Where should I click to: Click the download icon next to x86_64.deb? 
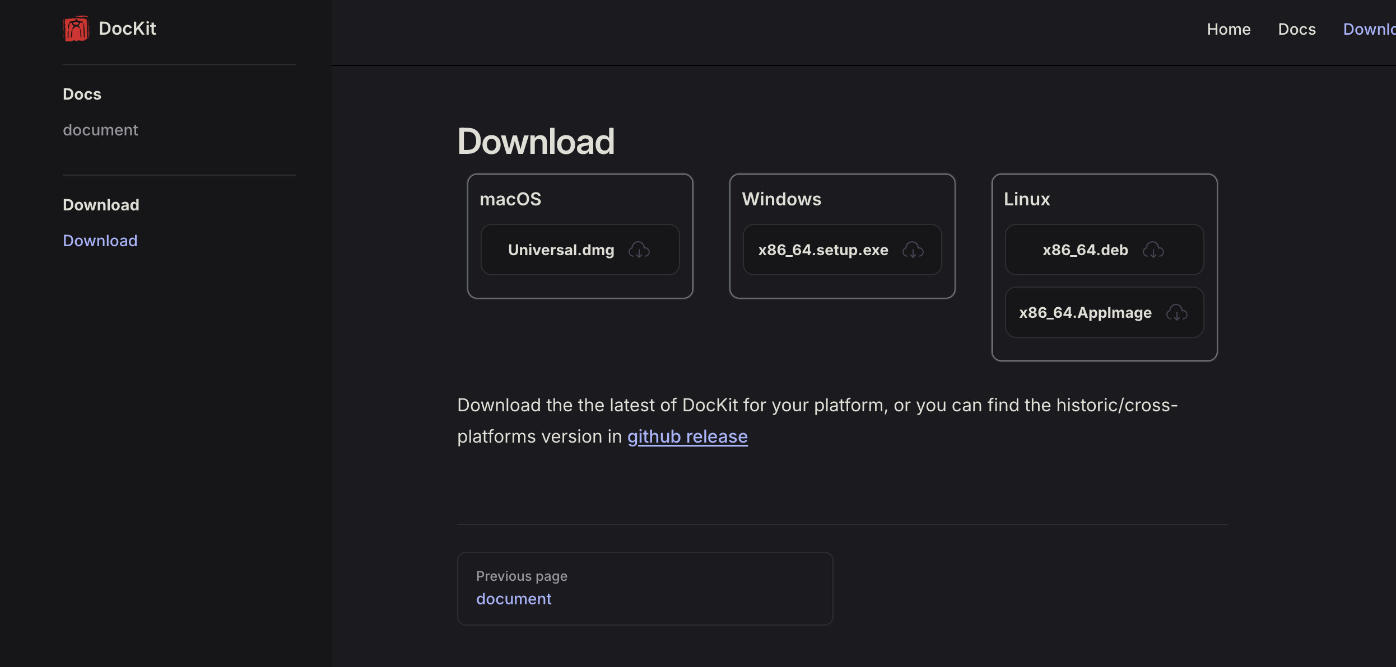(x=1153, y=250)
